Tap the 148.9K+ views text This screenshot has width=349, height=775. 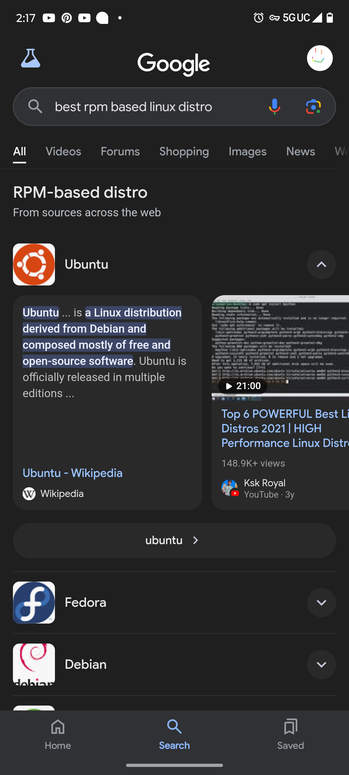(x=253, y=463)
